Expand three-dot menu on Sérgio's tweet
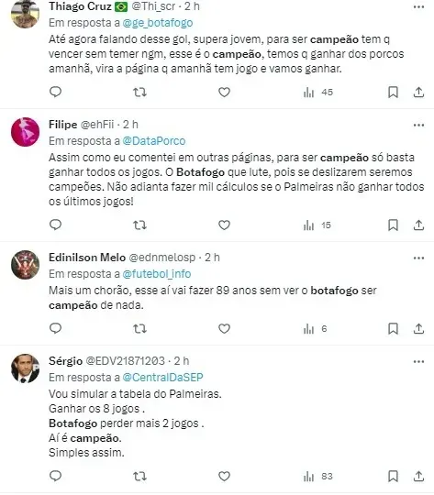Screen dimensions: 434x495 [x=418, y=362]
